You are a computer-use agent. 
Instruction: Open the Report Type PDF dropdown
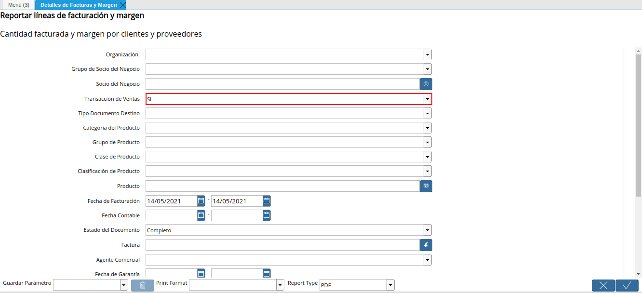(390, 285)
